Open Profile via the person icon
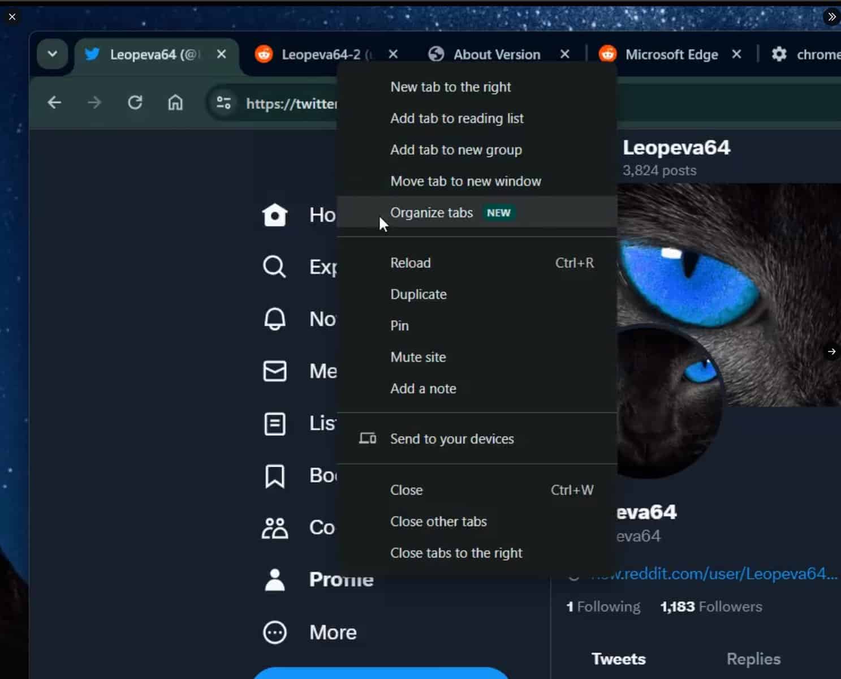 (275, 580)
